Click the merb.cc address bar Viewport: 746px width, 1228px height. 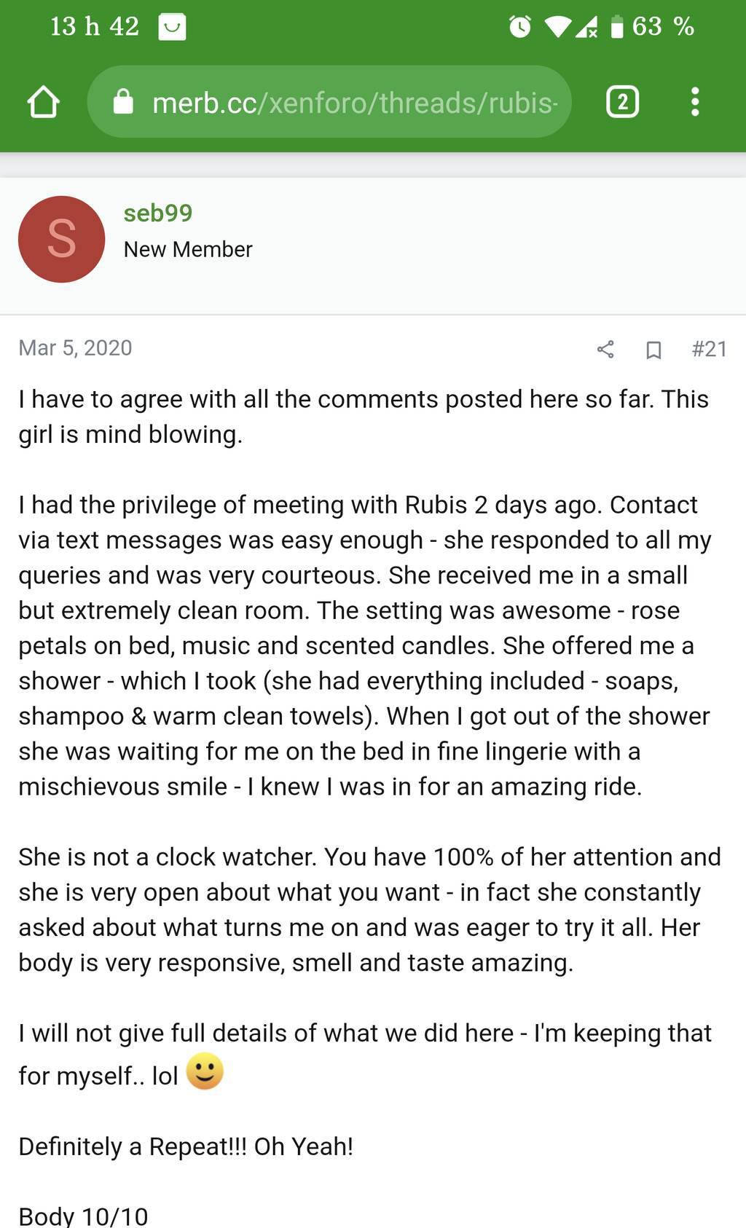342,102
